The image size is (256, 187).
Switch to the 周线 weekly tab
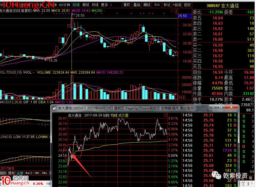86,5
